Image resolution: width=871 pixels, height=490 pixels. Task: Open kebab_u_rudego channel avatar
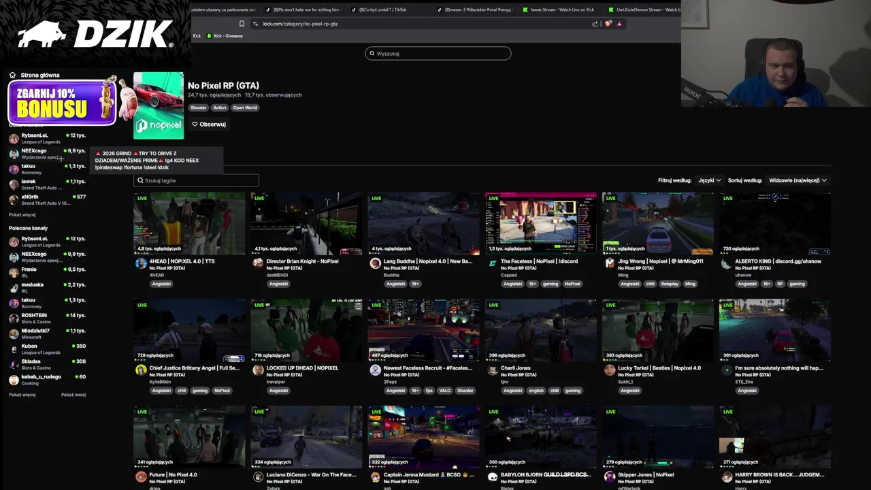click(14, 380)
